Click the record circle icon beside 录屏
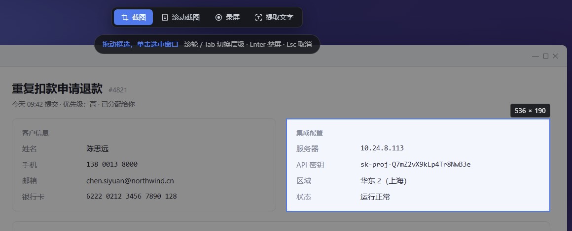Viewport: 572px width, 231px height. pos(218,18)
